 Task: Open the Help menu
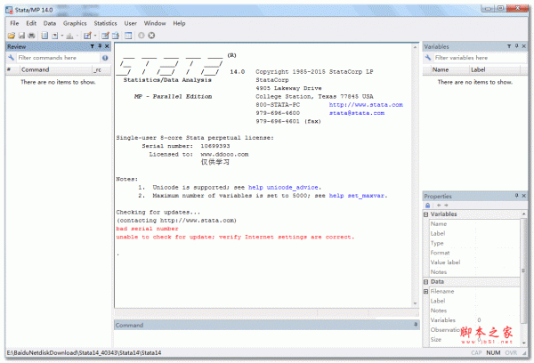click(179, 23)
